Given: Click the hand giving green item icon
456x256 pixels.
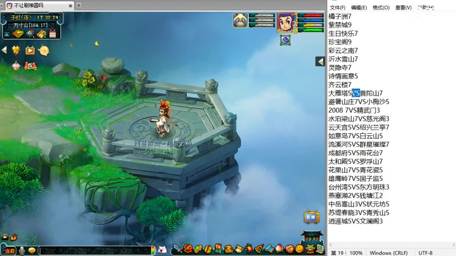Looking at the screenshot, I should tap(198, 249).
